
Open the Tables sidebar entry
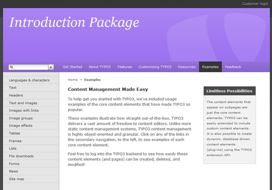click(15, 133)
